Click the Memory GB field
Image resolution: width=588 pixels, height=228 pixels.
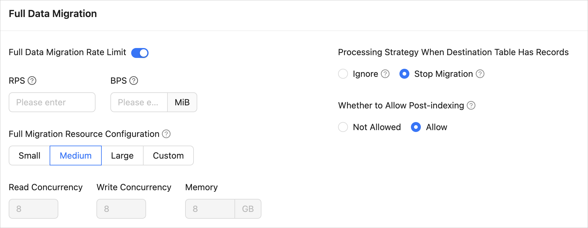click(210, 209)
